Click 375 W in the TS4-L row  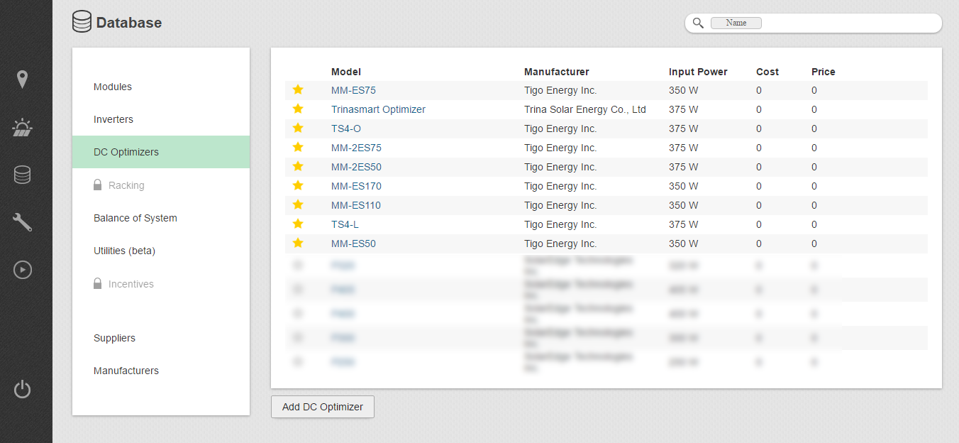point(684,224)
